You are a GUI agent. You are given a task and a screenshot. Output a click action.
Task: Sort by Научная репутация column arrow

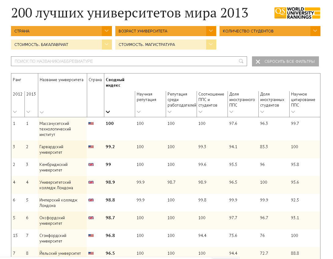[139, 112]
